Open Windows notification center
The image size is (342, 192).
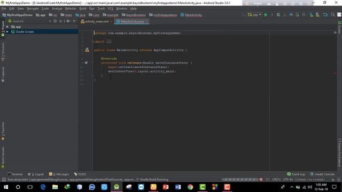click(x=334, y=187)
